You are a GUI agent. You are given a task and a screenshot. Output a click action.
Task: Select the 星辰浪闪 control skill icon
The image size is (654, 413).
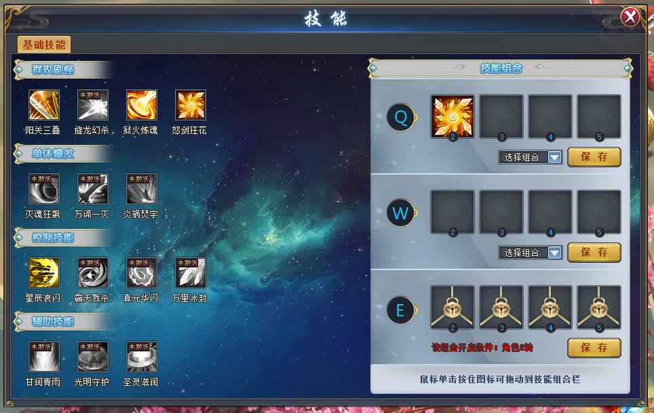pos(44,273)
